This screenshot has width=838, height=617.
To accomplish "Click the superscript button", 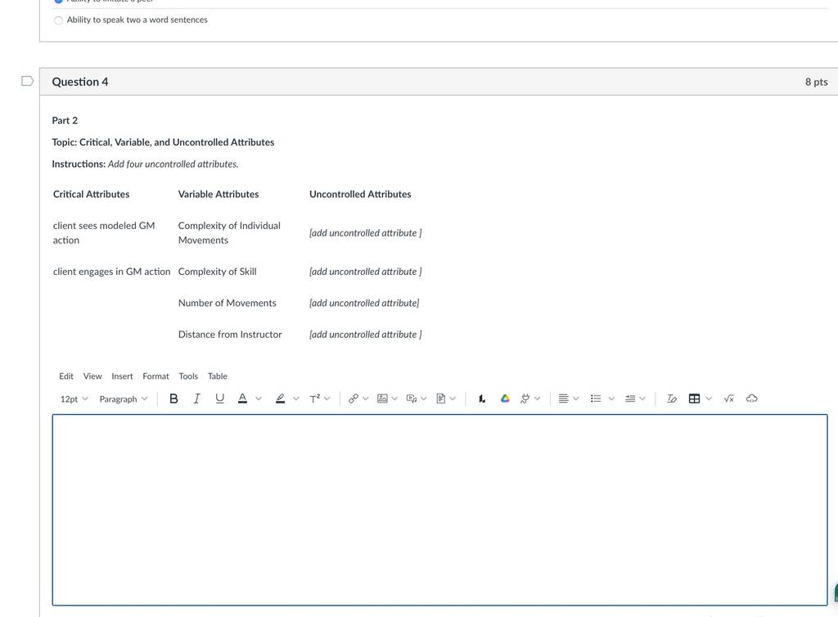I will [x=315, y=399].
